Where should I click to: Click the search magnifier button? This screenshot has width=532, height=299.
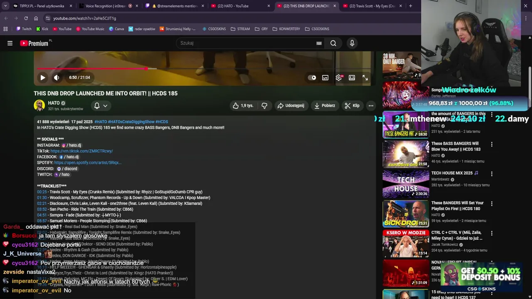[333, 43]
